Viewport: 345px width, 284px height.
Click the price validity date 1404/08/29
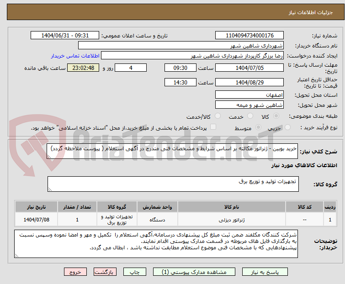tap(249, 82)
